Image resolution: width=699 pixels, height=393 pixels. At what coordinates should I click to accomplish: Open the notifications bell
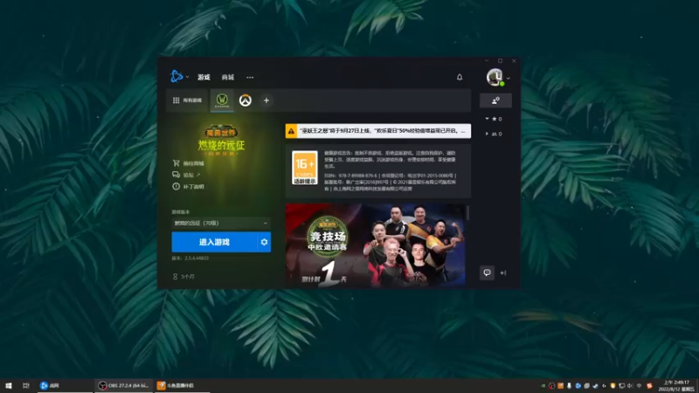[460, 77]
